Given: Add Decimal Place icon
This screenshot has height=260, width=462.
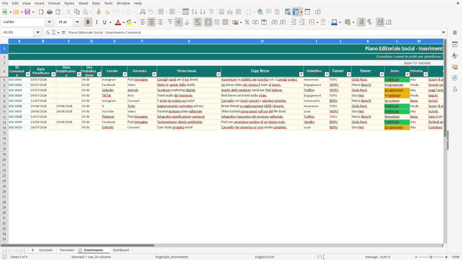Looking at the screenshot, I should [x=274, y=22].
